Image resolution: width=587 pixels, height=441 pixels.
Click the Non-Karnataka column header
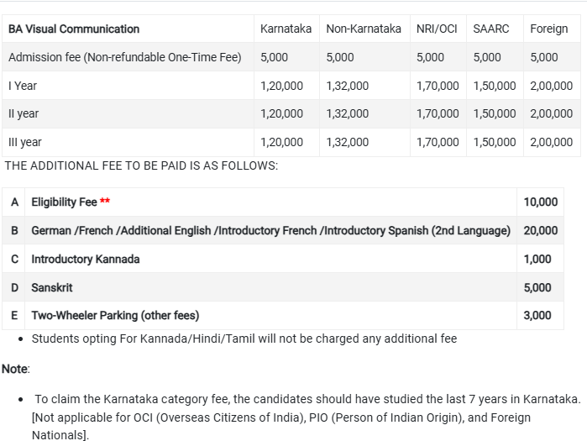point(364,29)
